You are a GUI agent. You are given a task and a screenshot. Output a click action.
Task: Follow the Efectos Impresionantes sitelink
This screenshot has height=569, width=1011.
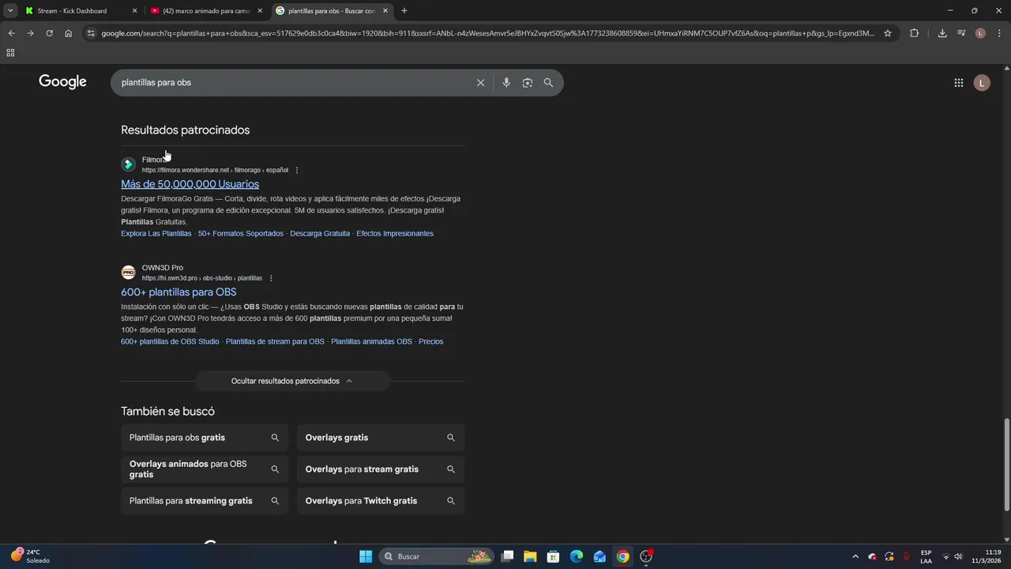pyautogui.click(x=395, y=234)
